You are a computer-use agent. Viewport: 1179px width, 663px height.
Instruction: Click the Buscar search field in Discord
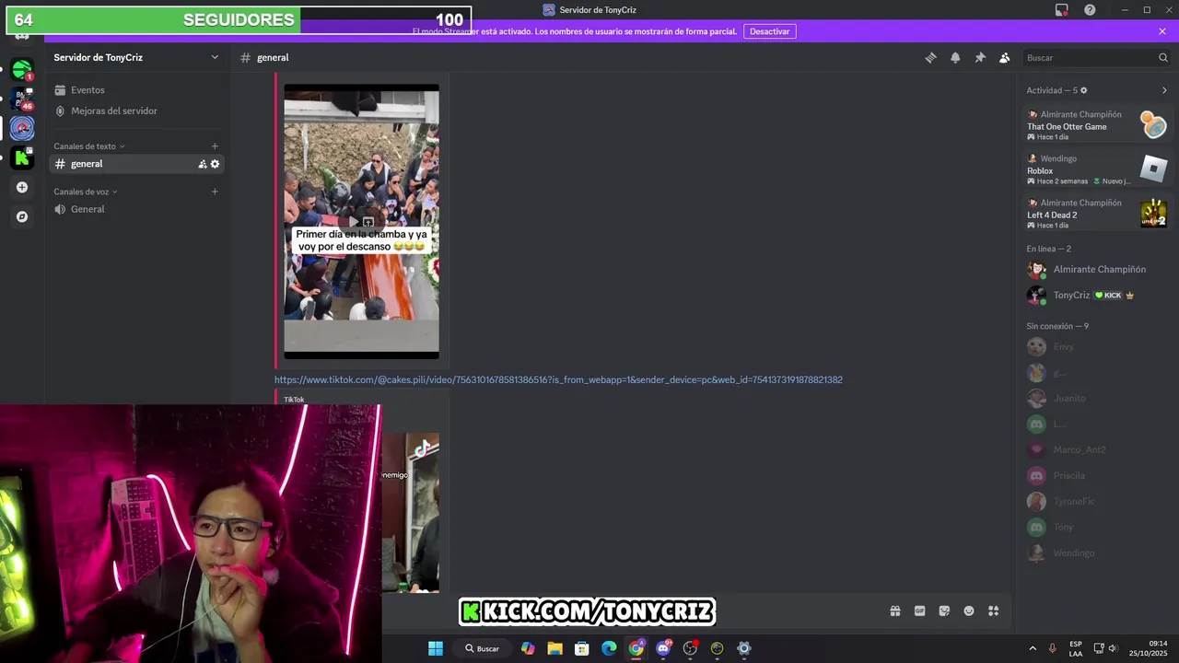(x=1095, y=57)
